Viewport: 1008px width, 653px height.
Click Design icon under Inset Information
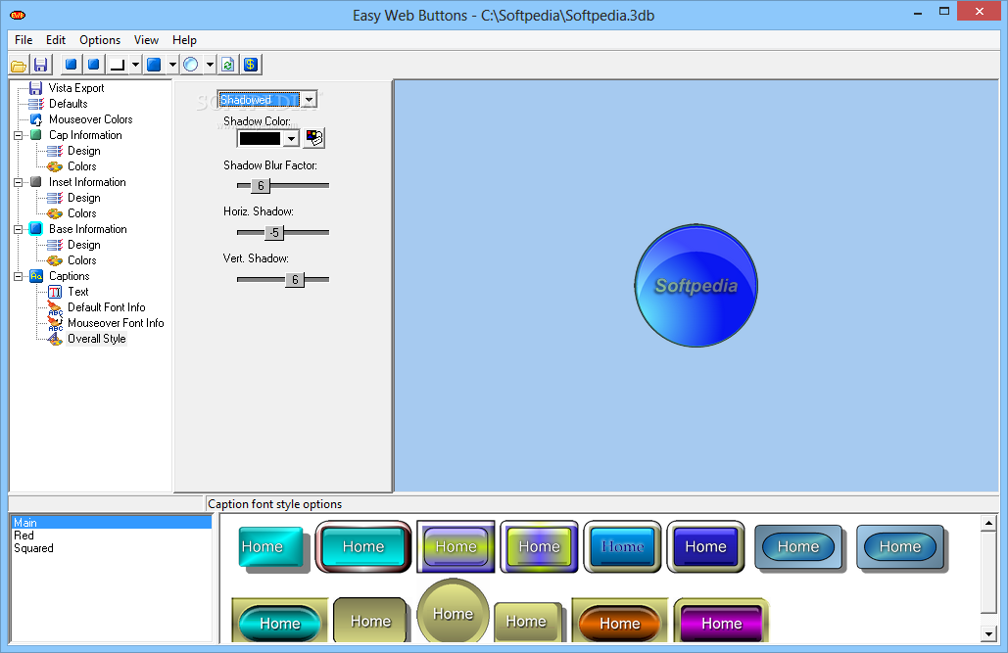[55, 198]
